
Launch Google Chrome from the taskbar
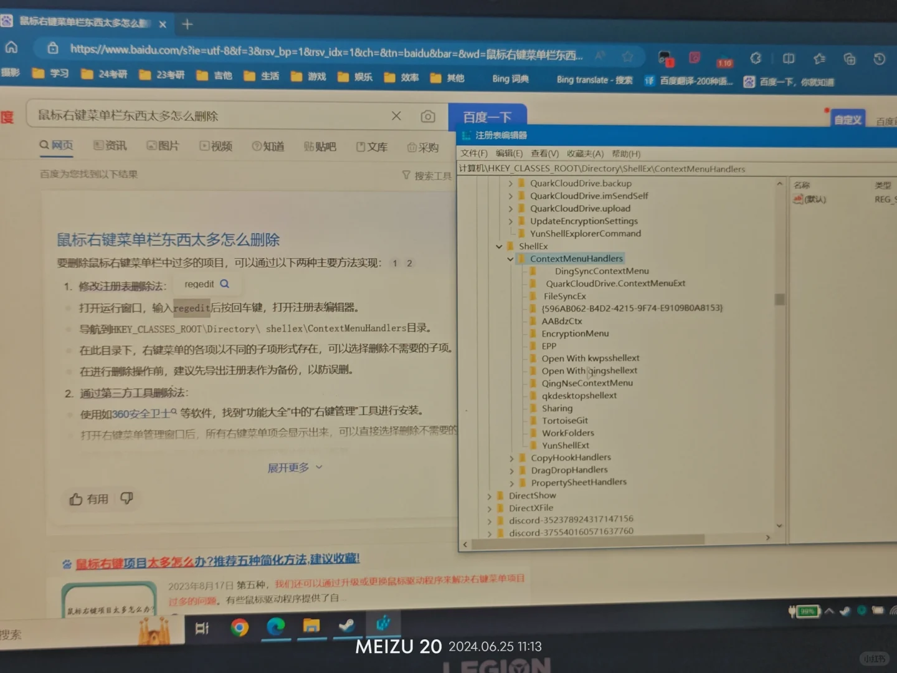click(x=239, y=627)
